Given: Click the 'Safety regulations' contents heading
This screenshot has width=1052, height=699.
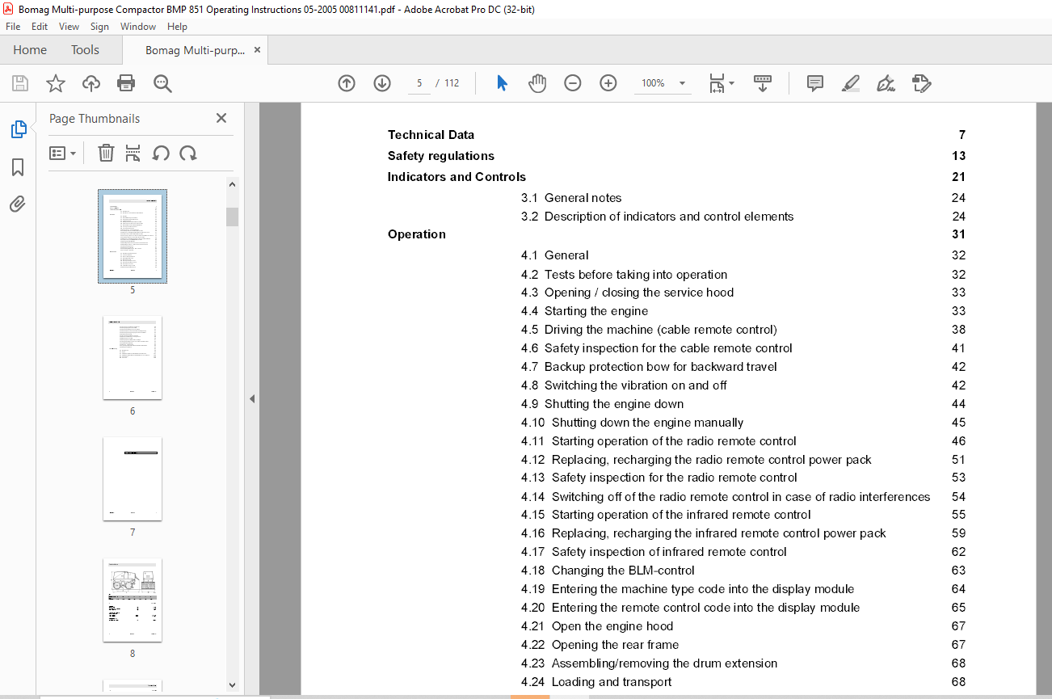Looking at the screenshot, I should (x=441, y=156).
